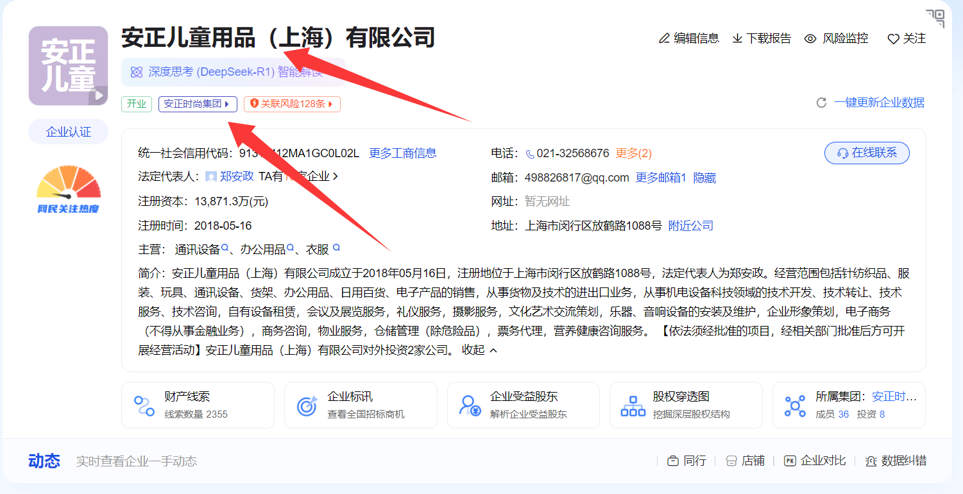Click 一键更新企业数据 link

(880, 103)
